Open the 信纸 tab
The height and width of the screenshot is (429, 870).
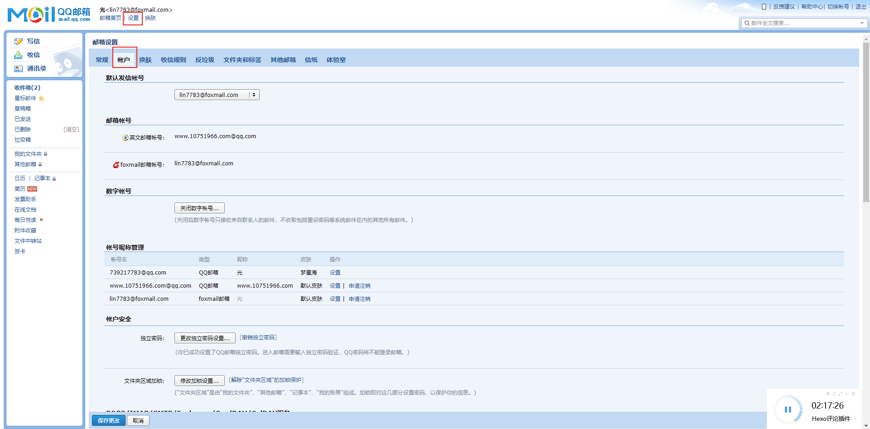311,60
